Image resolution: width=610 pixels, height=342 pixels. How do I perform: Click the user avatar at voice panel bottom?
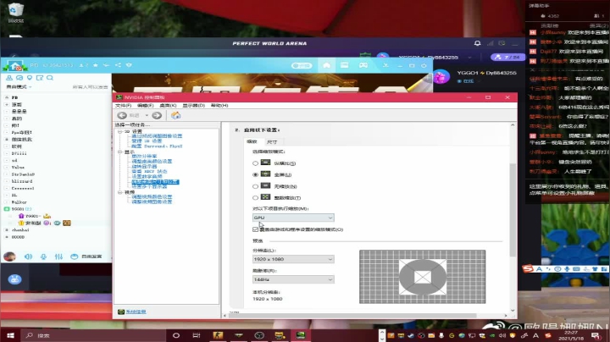pos(9,256)
